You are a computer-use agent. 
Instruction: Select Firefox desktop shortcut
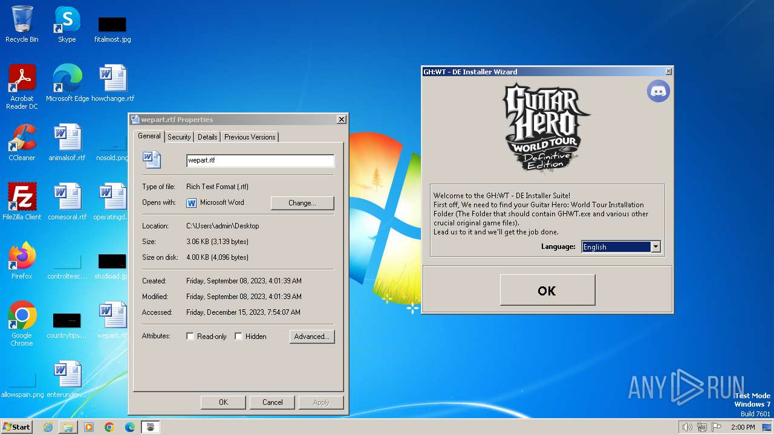point(22,260)
